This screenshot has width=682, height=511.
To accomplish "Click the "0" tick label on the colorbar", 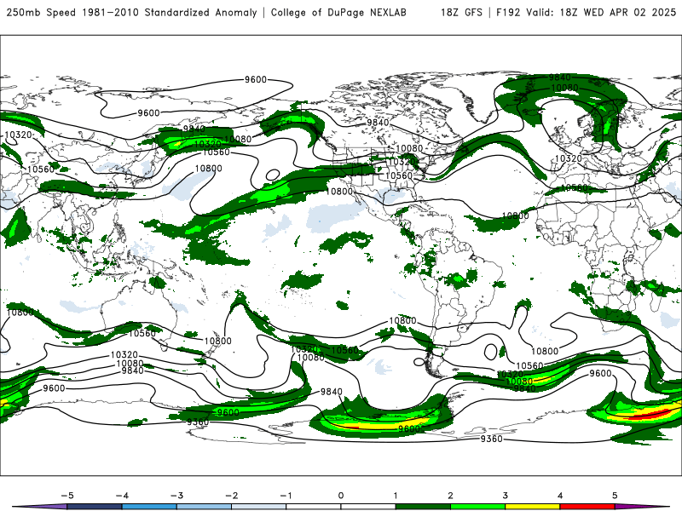I will 341,496.
